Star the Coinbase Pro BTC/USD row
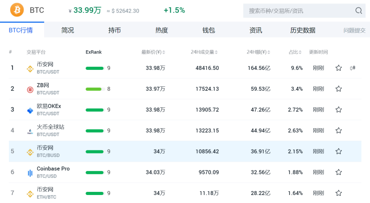370x203 pixels. pos(339,172)
